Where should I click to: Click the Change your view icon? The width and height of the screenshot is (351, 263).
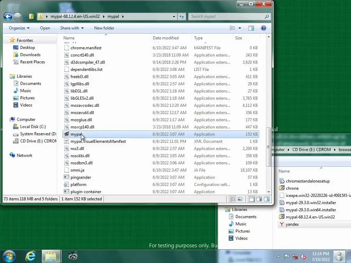click(232, 28)
